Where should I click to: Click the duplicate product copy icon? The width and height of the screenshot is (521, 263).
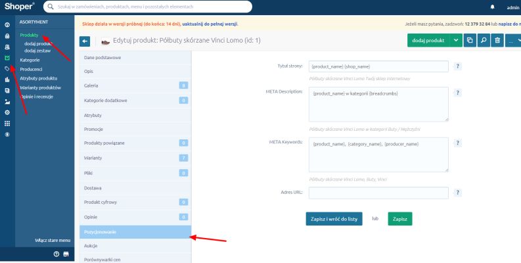tap(470, 41)
